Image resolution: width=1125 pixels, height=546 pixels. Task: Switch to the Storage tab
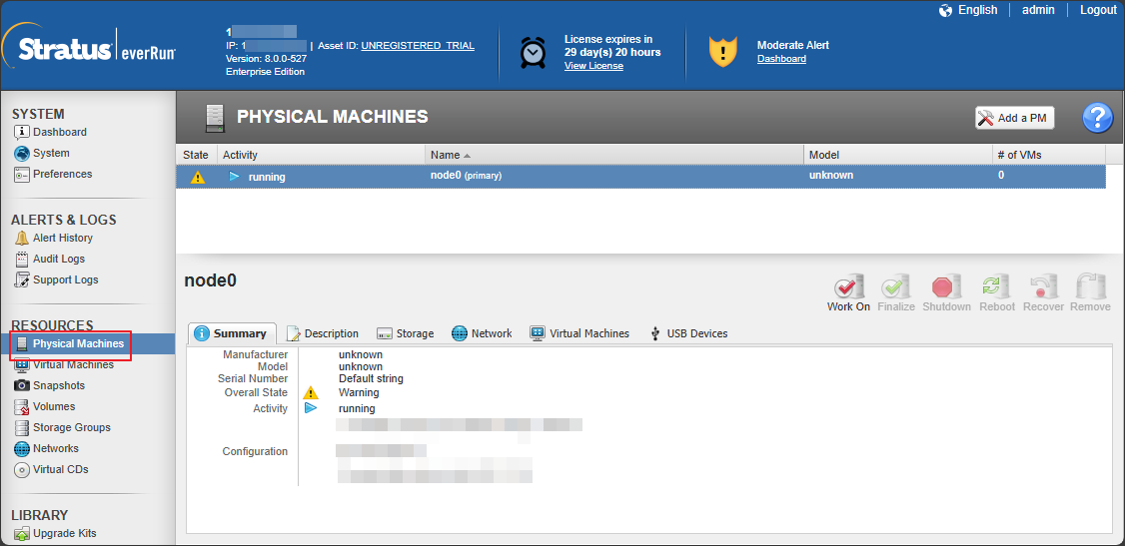point(406,333)
